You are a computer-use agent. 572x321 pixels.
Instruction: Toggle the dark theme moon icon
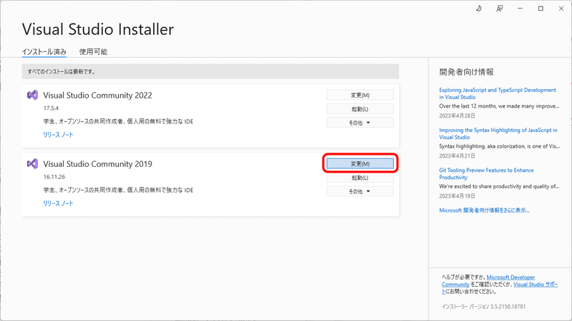[x=478, y=9]
